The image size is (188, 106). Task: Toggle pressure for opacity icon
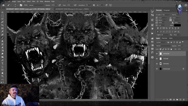tap(59, 5)
